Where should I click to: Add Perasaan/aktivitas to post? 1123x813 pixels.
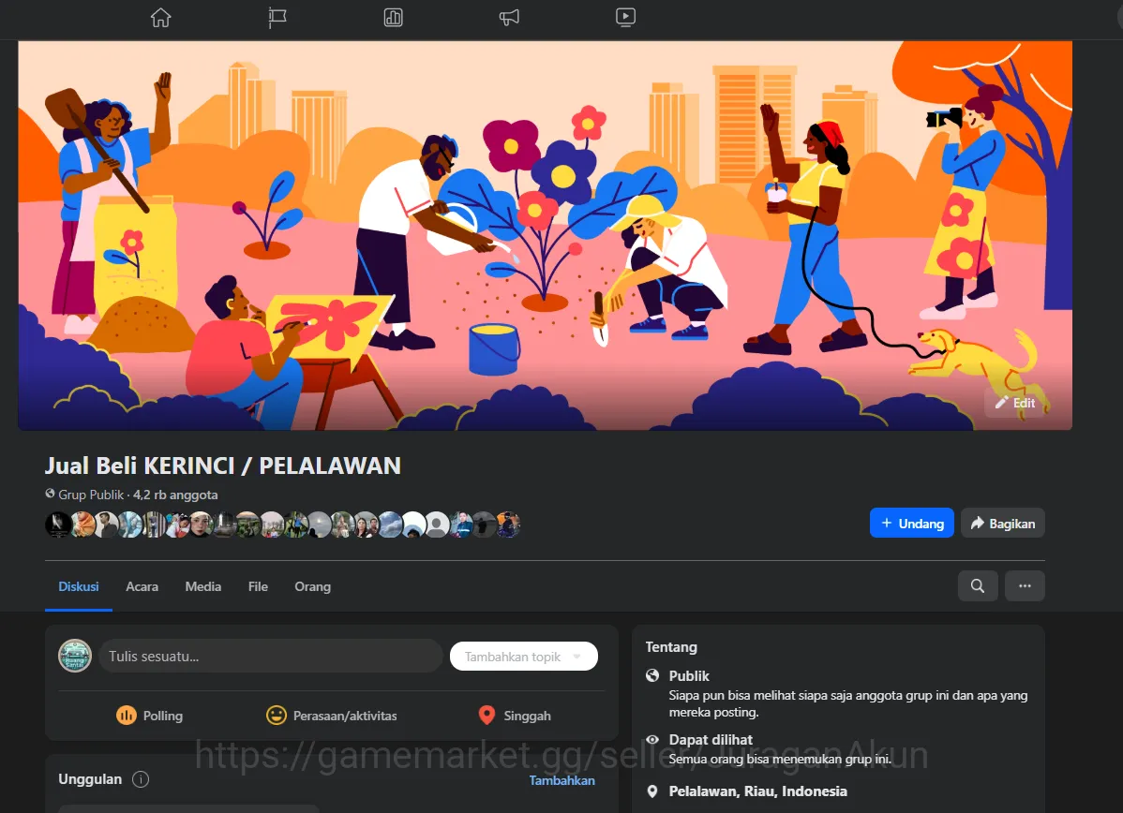(332, 716)
